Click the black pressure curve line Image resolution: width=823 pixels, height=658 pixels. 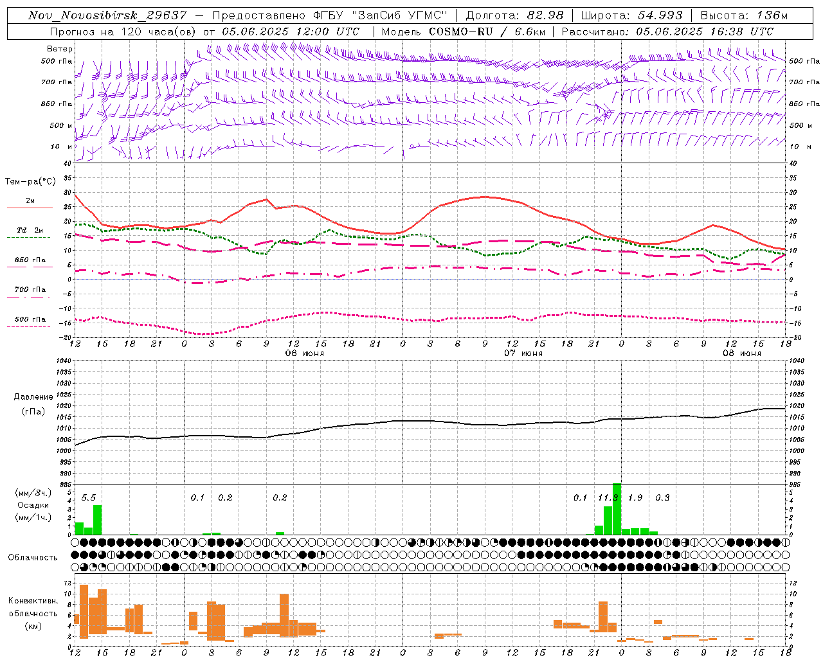click(431, 421)
